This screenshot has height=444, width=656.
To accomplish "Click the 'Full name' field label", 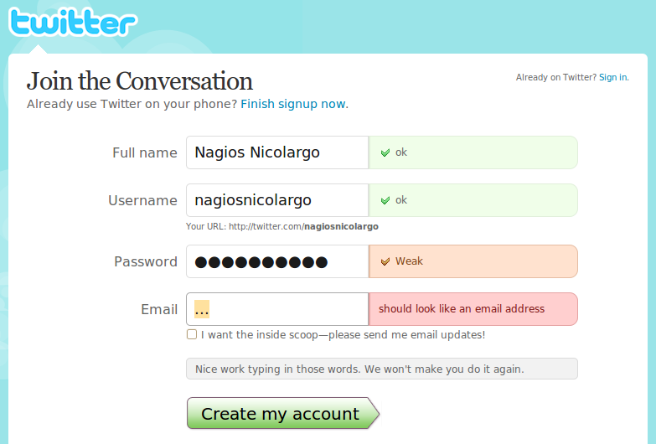I will point(145,152).
